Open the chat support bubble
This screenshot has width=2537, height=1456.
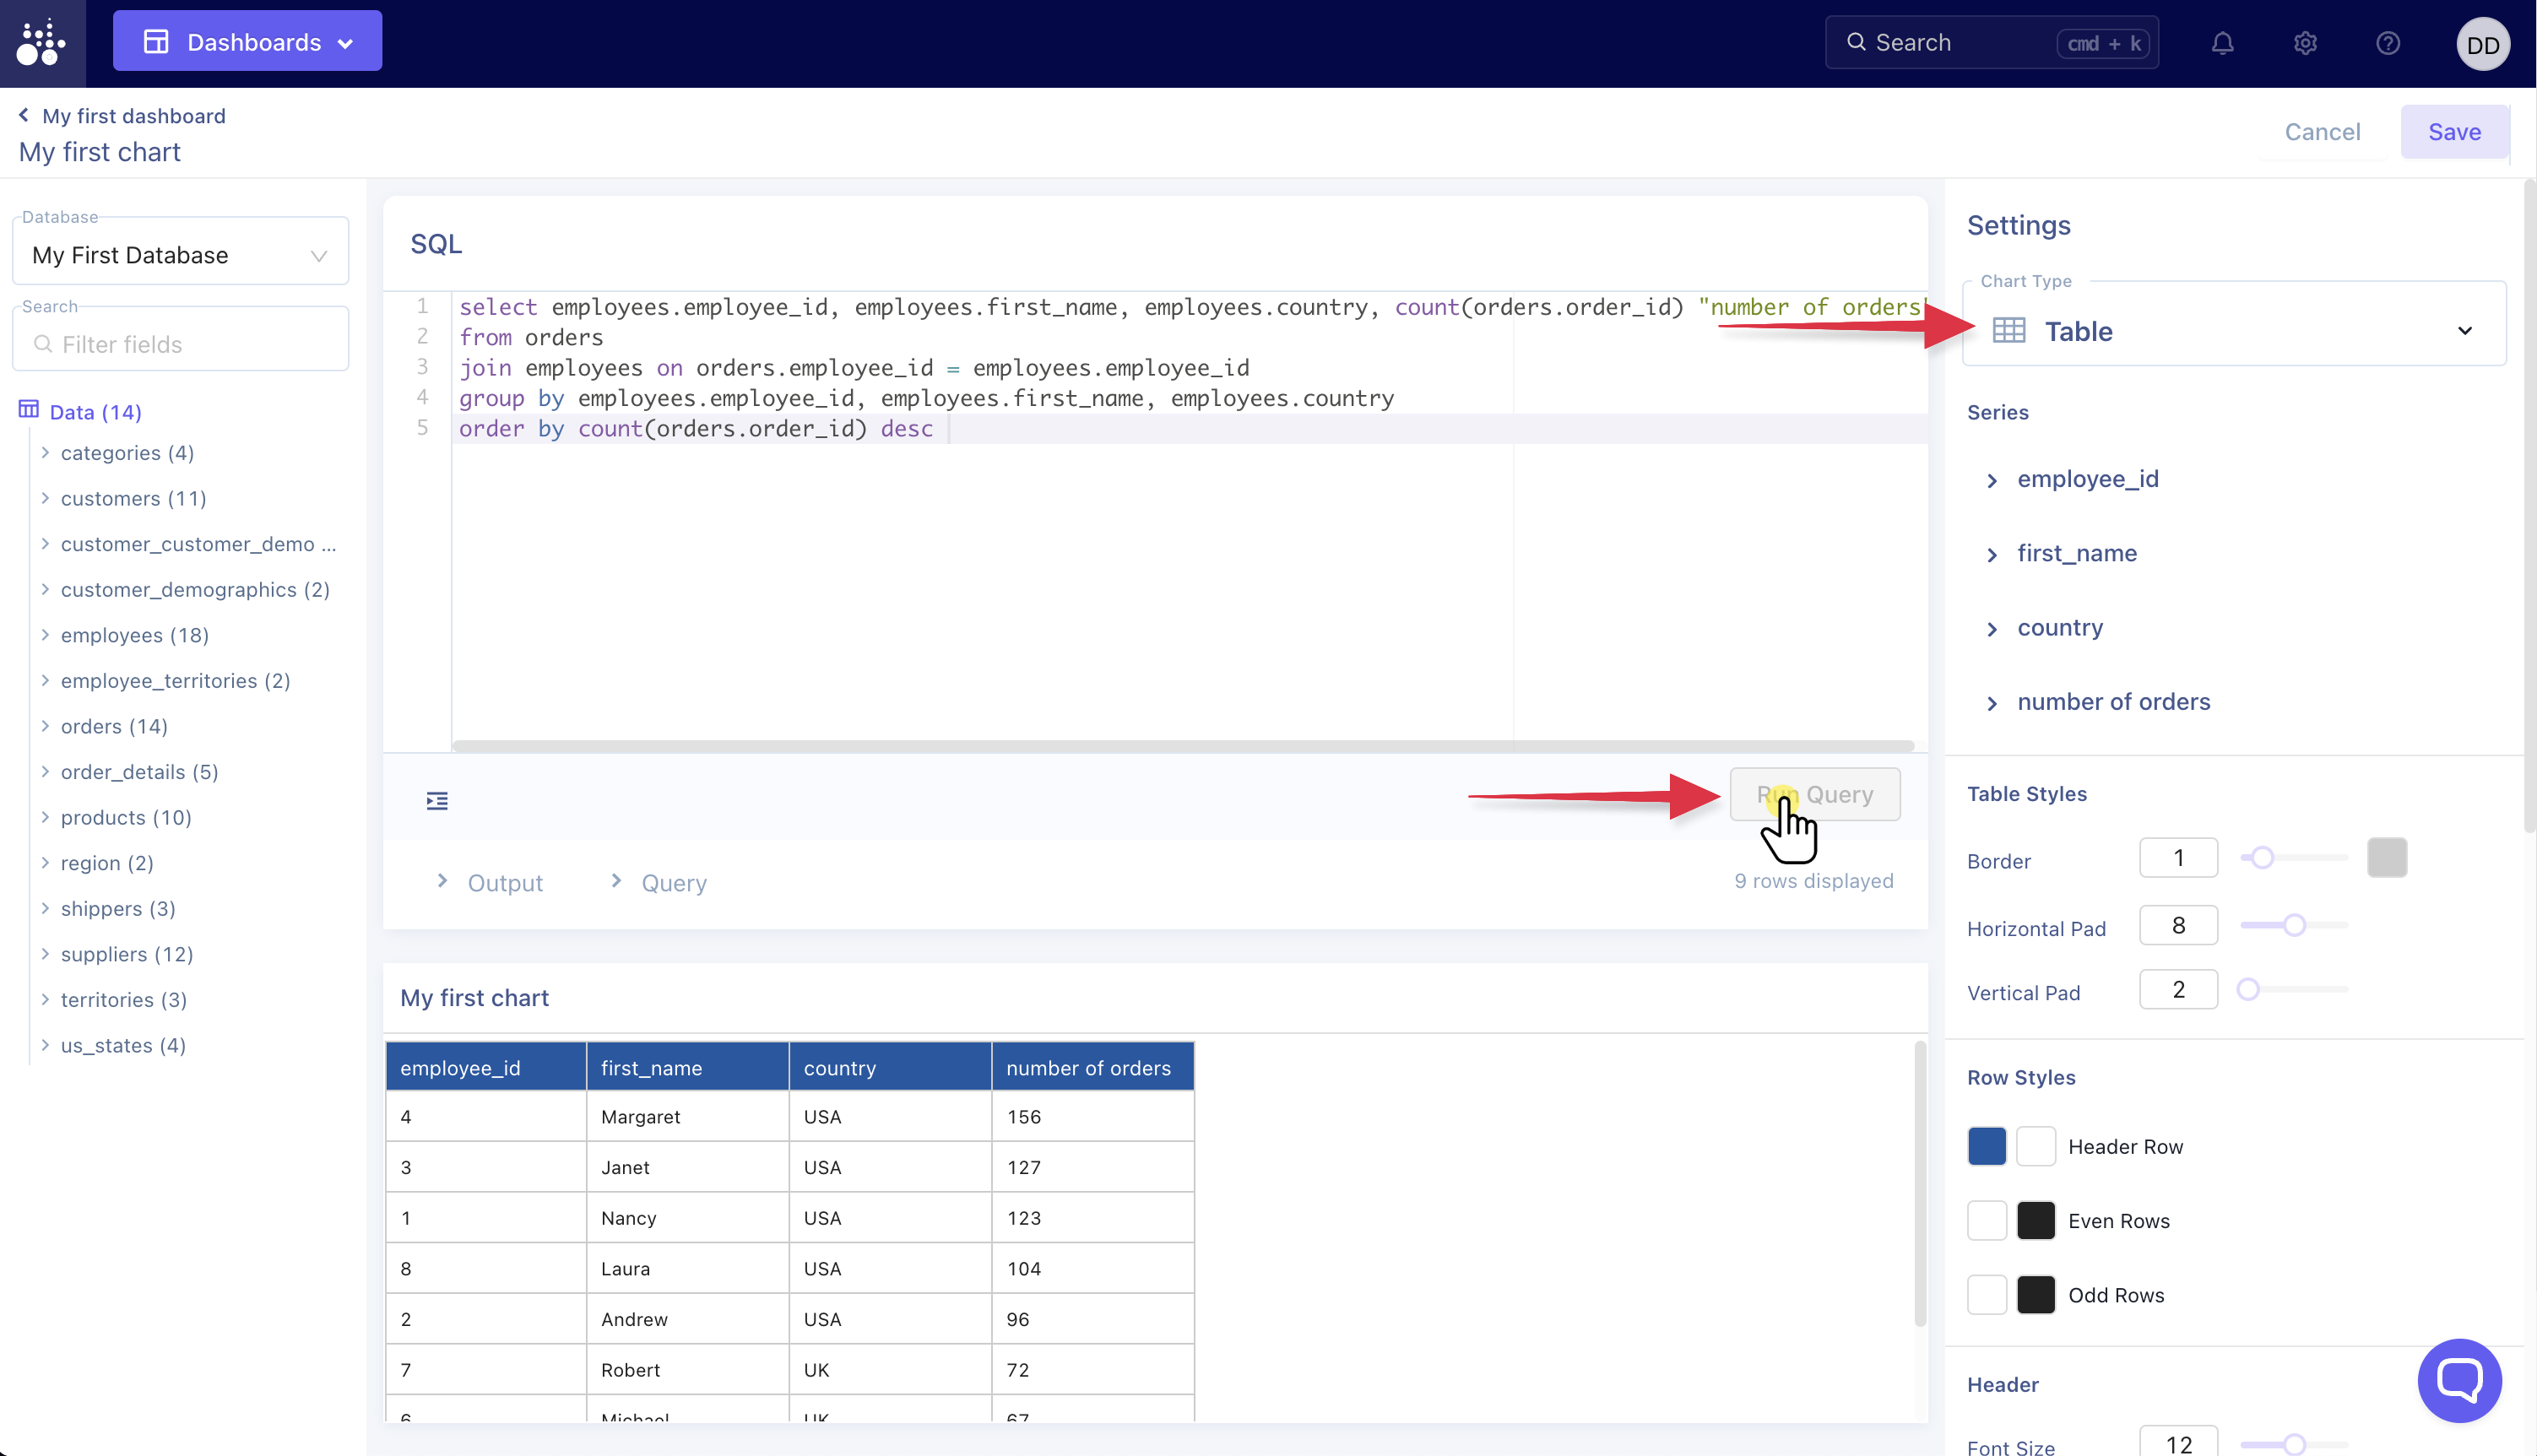point(2459,1380)
